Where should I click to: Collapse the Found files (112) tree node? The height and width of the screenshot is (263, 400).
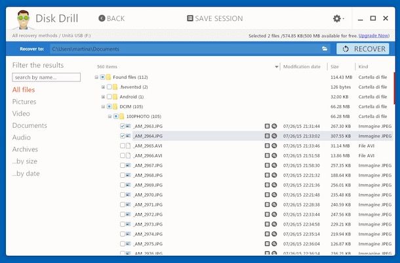96,77
